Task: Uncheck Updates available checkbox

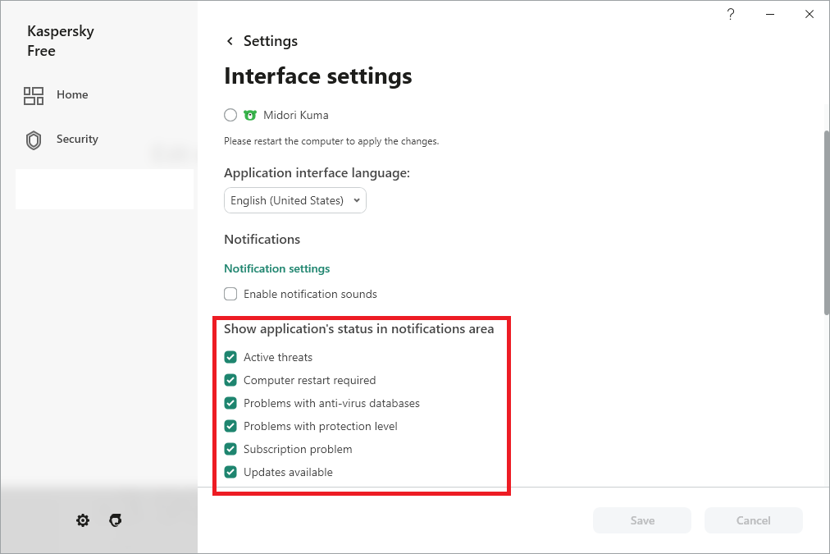Action: point(230,472)
